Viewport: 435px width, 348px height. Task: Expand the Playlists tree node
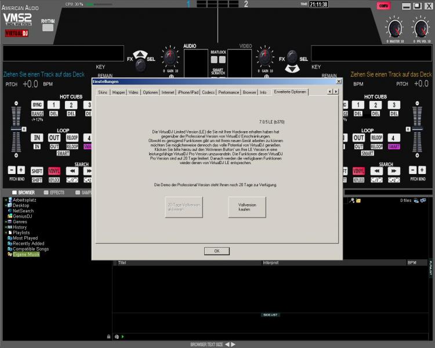coord(6,233)
